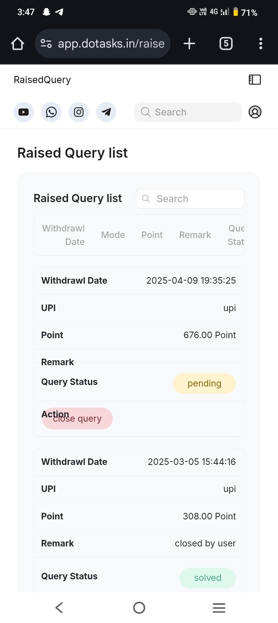278x623 pixels.
Task: Open the Instagram social icon
Action: (x=79, y=112)
